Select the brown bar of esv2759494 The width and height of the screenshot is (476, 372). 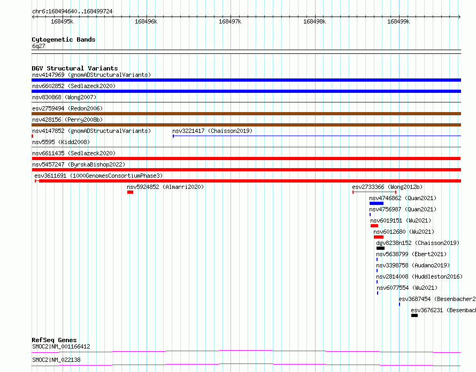pyautogui.click(x=246, y=114)
